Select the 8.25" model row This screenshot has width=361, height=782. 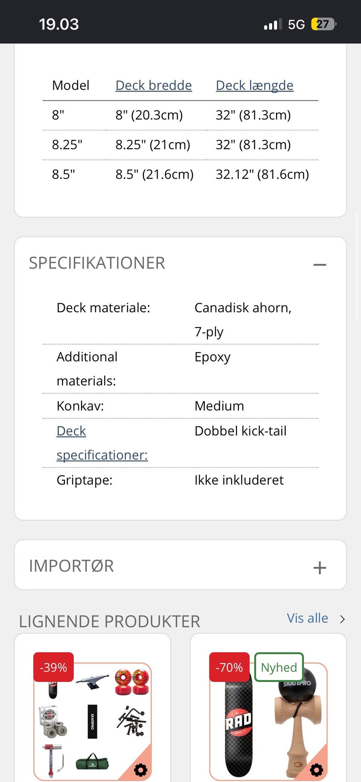pos(180,145)
